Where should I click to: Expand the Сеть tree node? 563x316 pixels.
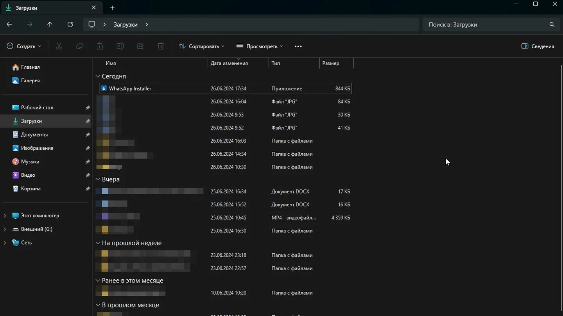(x=5, y=243)
